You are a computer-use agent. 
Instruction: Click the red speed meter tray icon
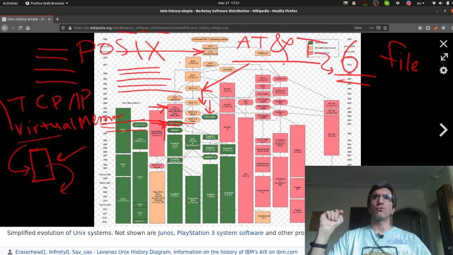pyautogui.click(x=365, y=3)
